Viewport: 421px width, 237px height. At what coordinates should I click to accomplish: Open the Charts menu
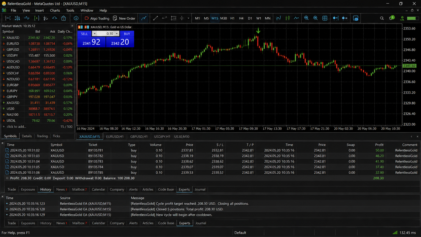coord(55,10)
